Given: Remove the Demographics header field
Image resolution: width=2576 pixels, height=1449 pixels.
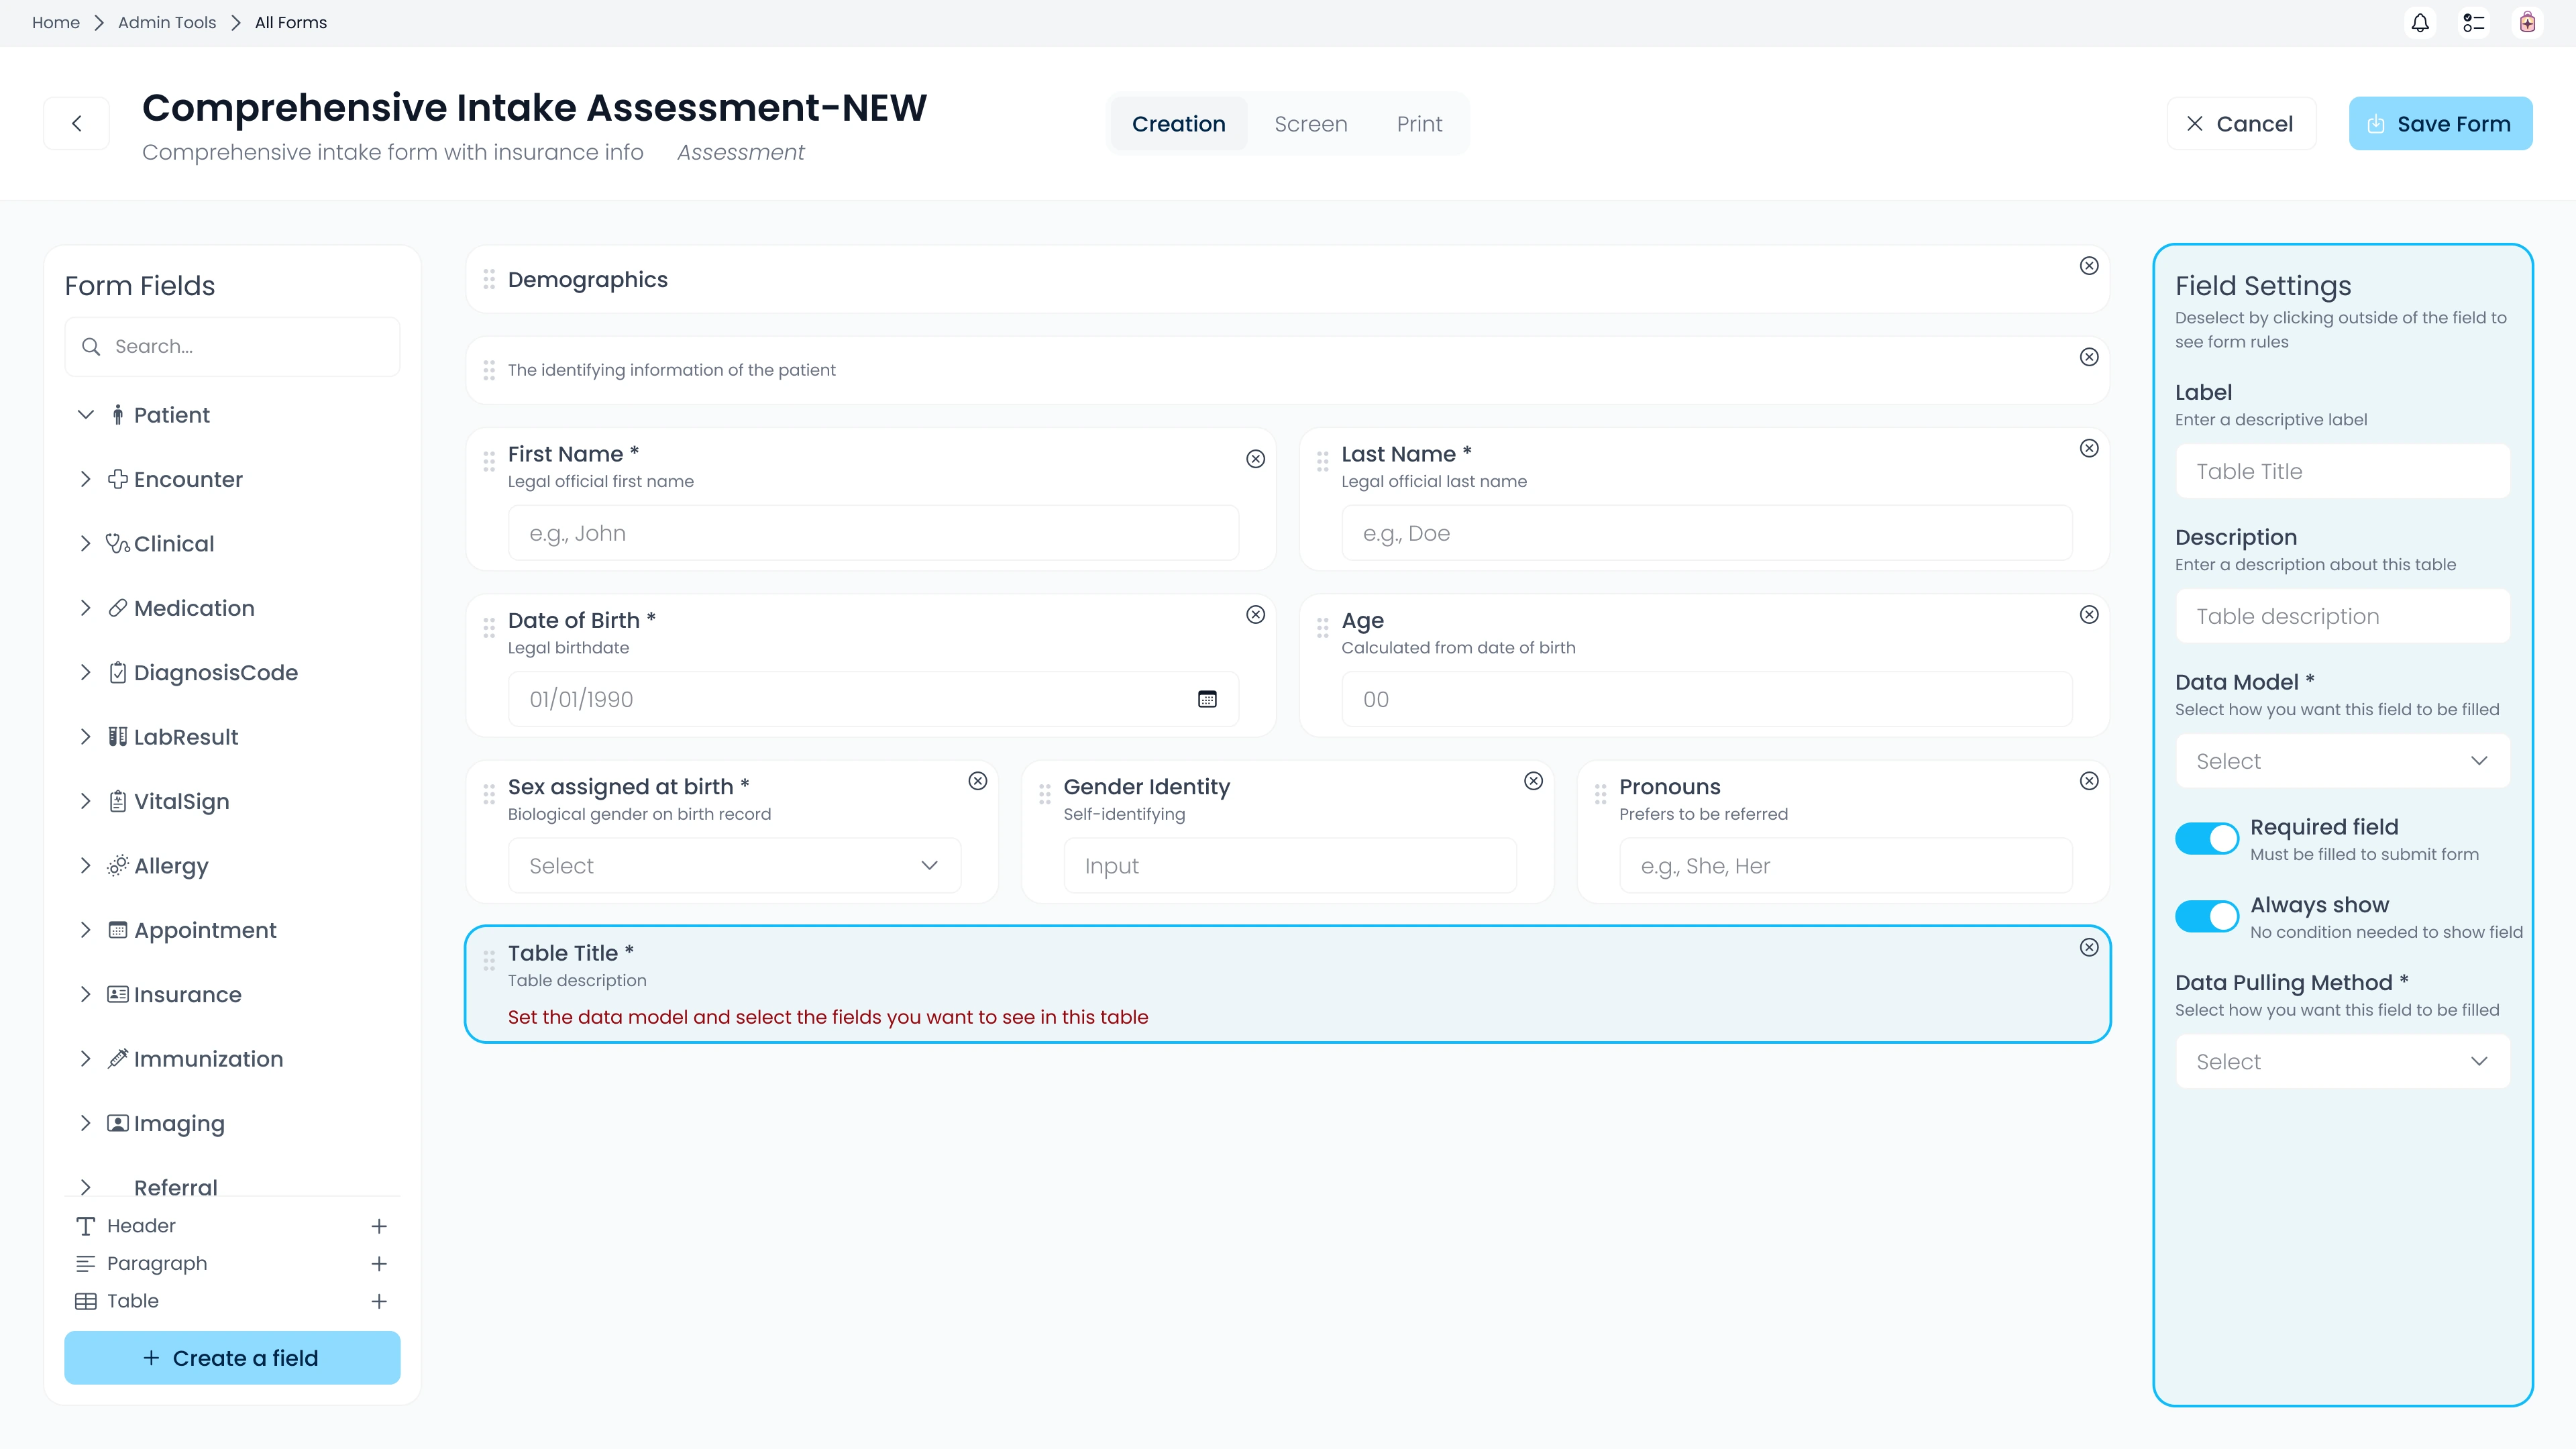Looking at the screenshot, I should pyautogui.click(x=2089, y=266).
